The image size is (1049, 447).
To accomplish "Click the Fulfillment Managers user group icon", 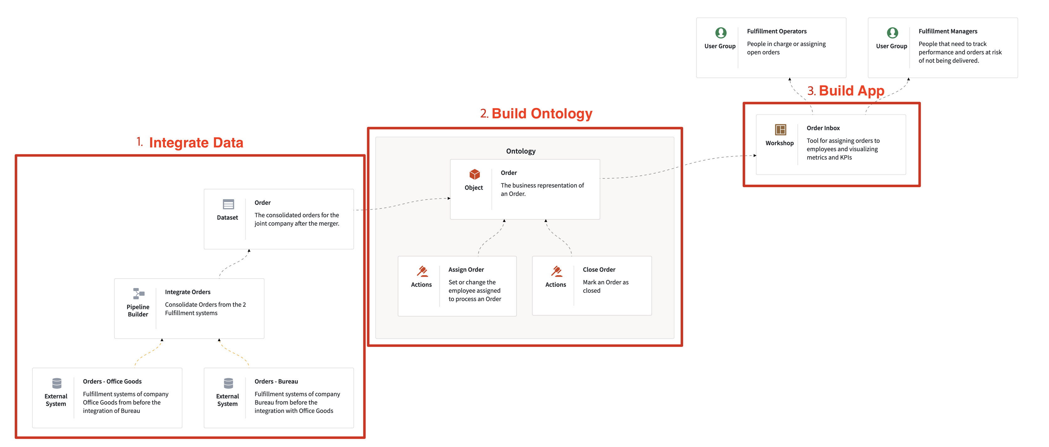I will pos(892,33).
